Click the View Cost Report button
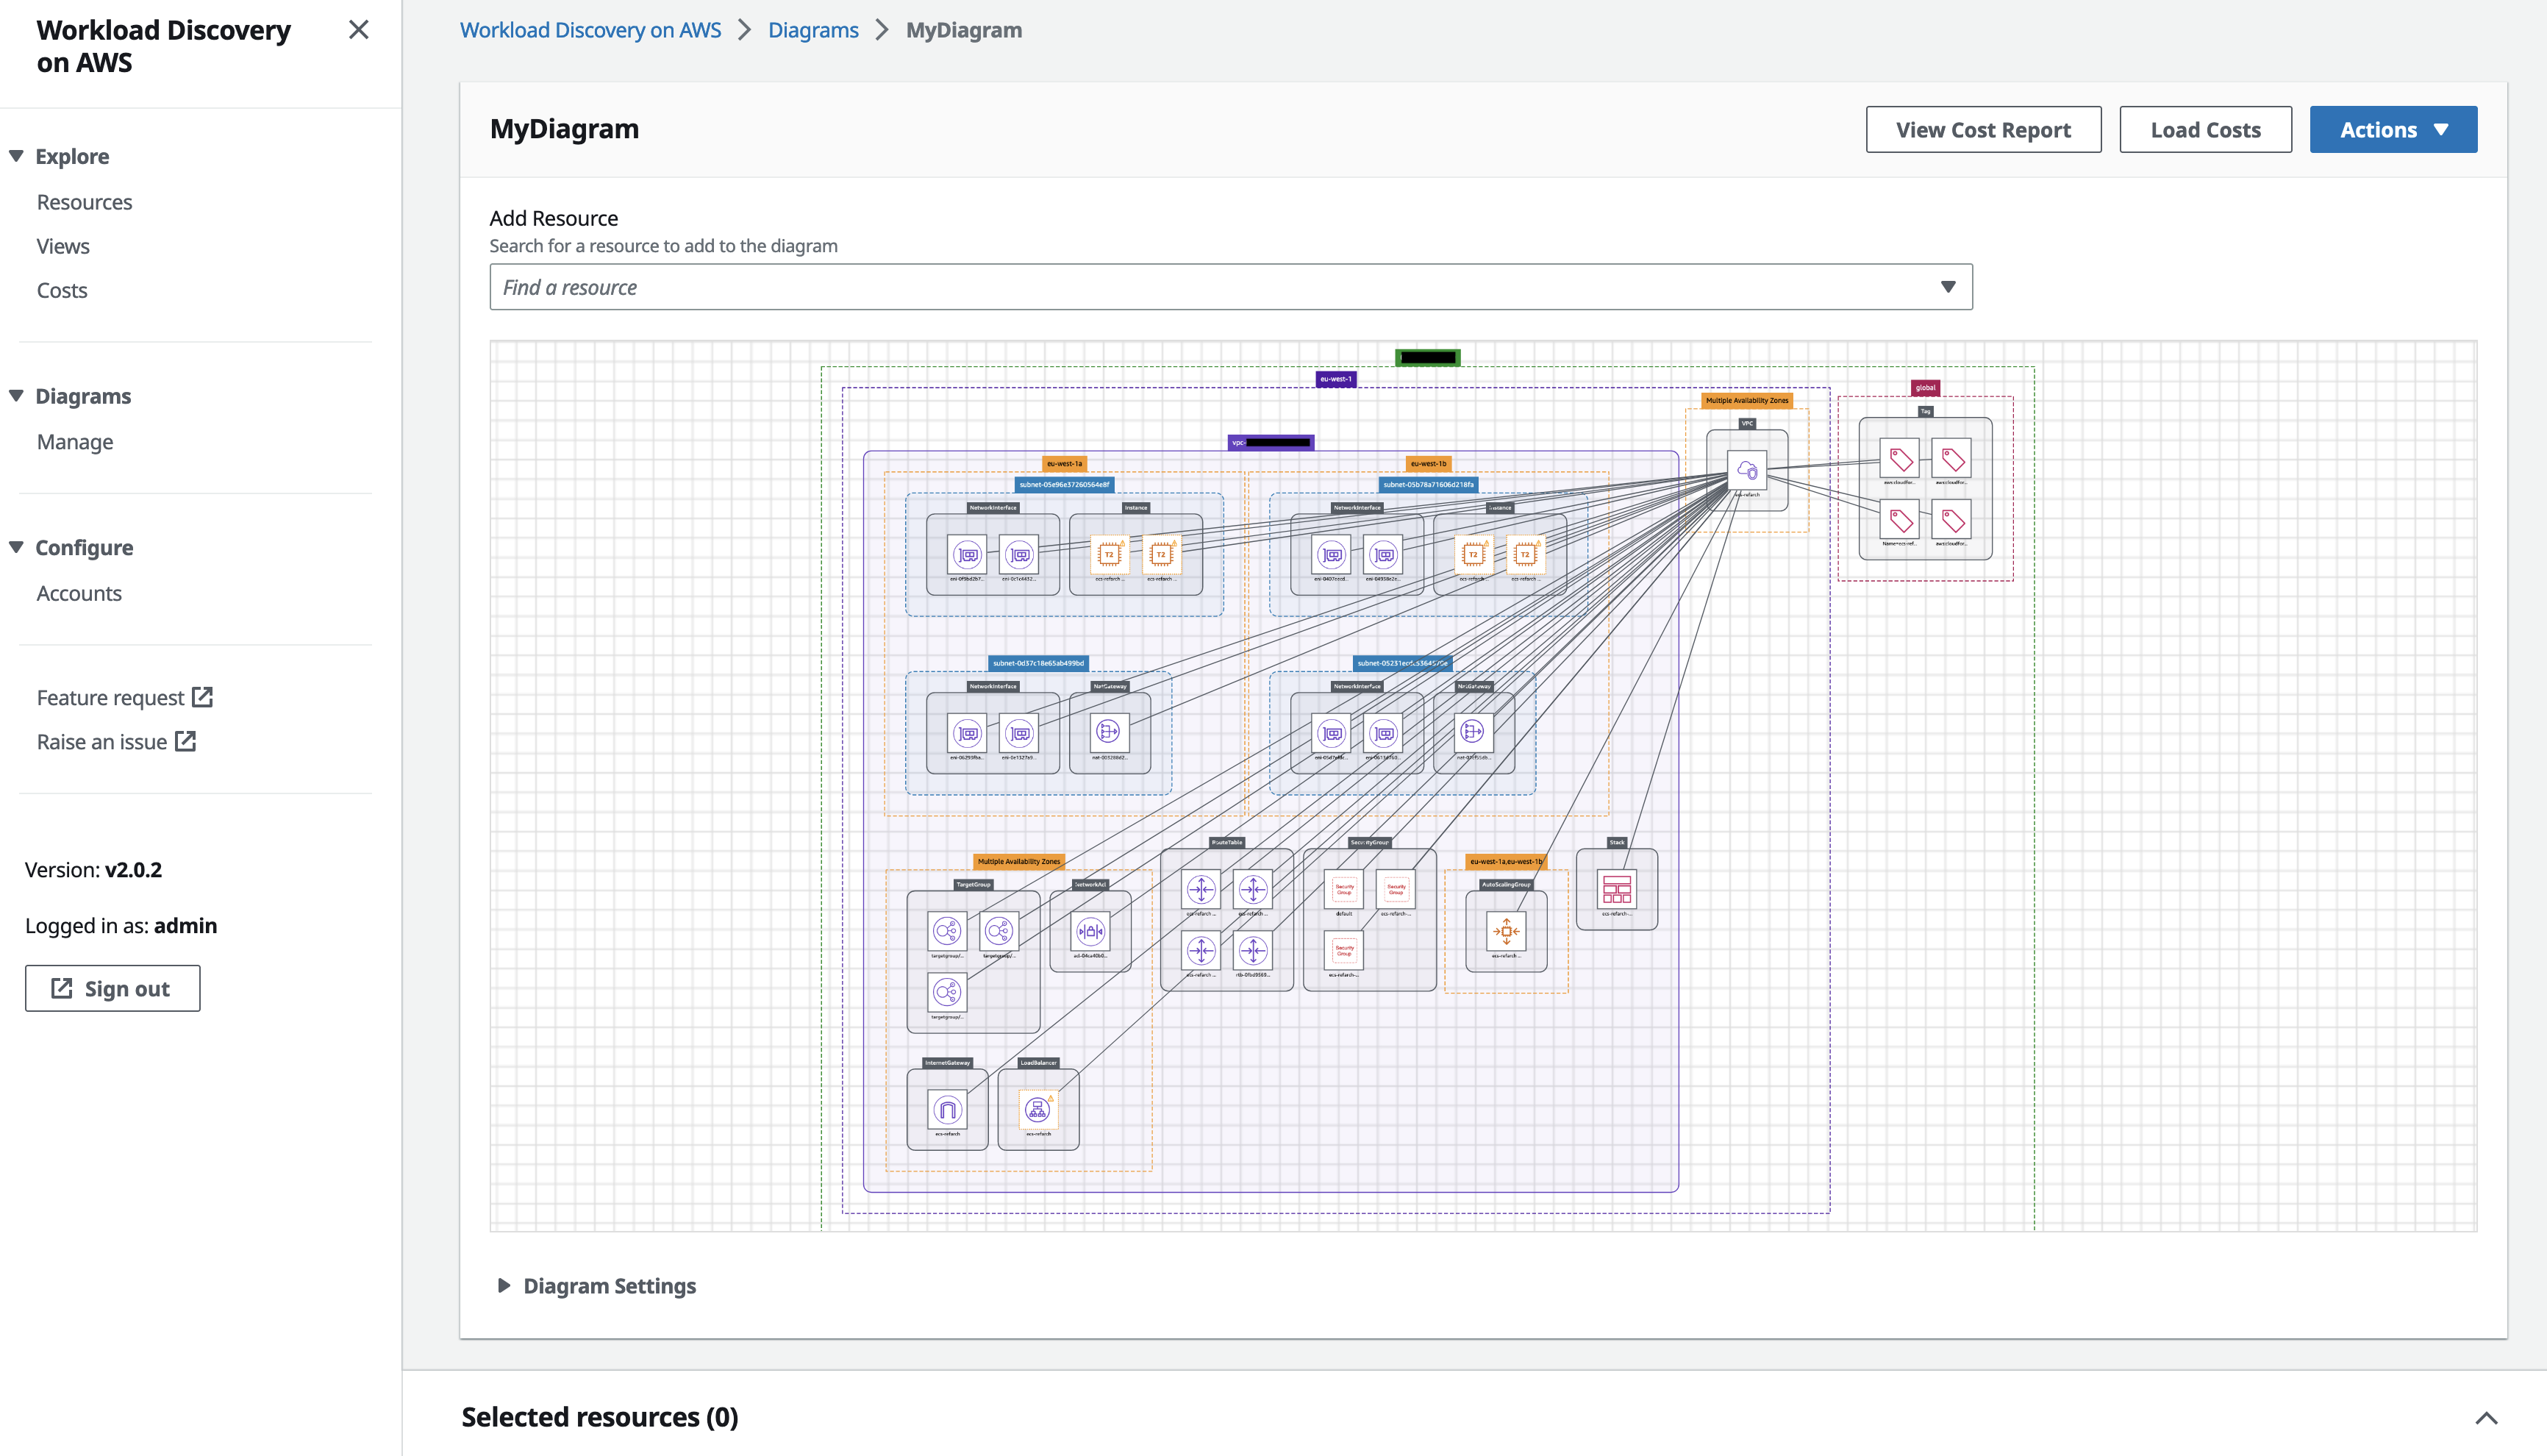 [1983, 129]
